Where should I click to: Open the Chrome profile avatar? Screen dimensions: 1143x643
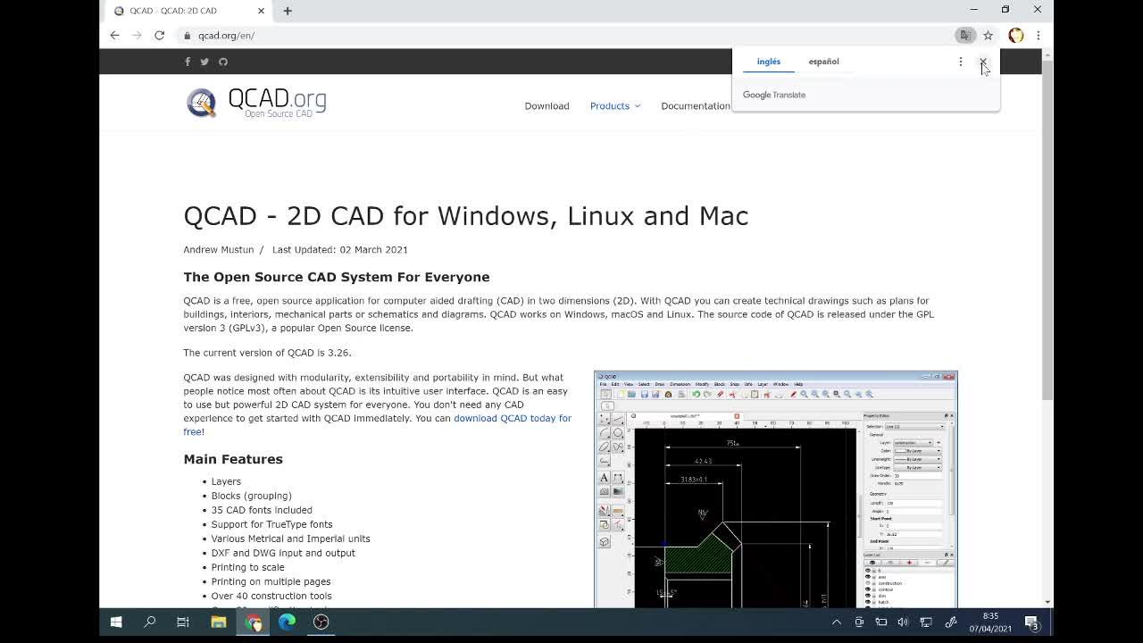tap(1015, 35)
